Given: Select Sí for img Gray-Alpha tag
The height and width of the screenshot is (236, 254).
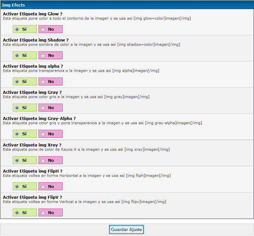Looking at the screenshot, I should point(17,134).
